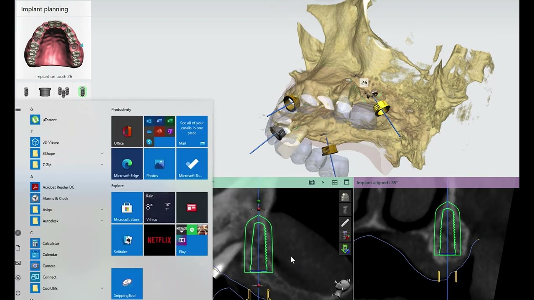Click the Productivity group heading

pyautogui.click(x=121, y=110)
